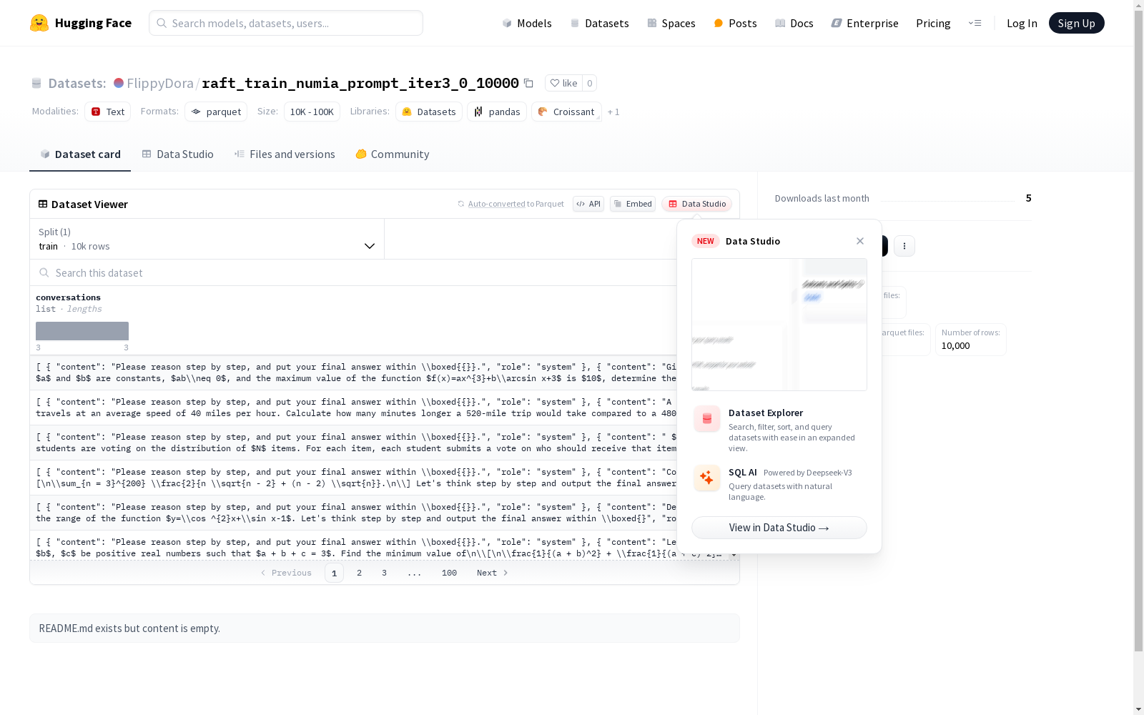Click the API button
This screenshot has height=715, width=1144.
(588, 204)
